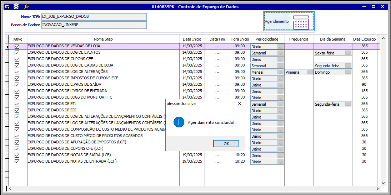Open Dia da Semana dropdown for LOG DE CAIXAS

tap(349, 66)
